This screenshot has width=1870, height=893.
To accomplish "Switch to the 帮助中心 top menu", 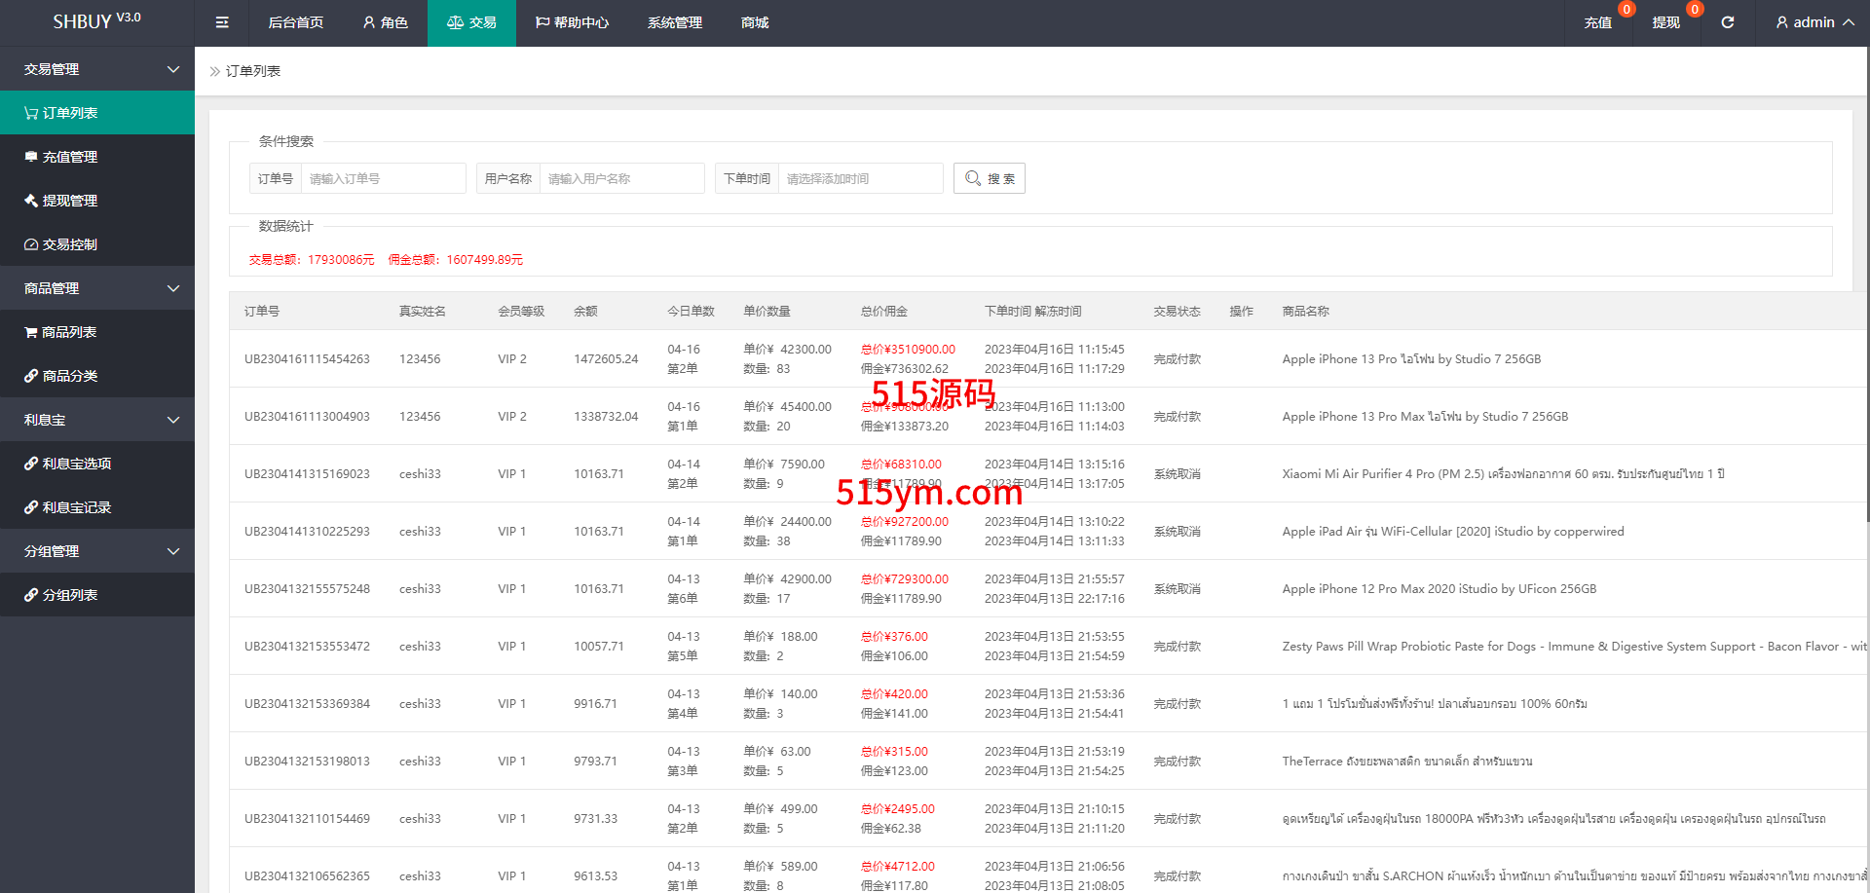I will 572,22.
